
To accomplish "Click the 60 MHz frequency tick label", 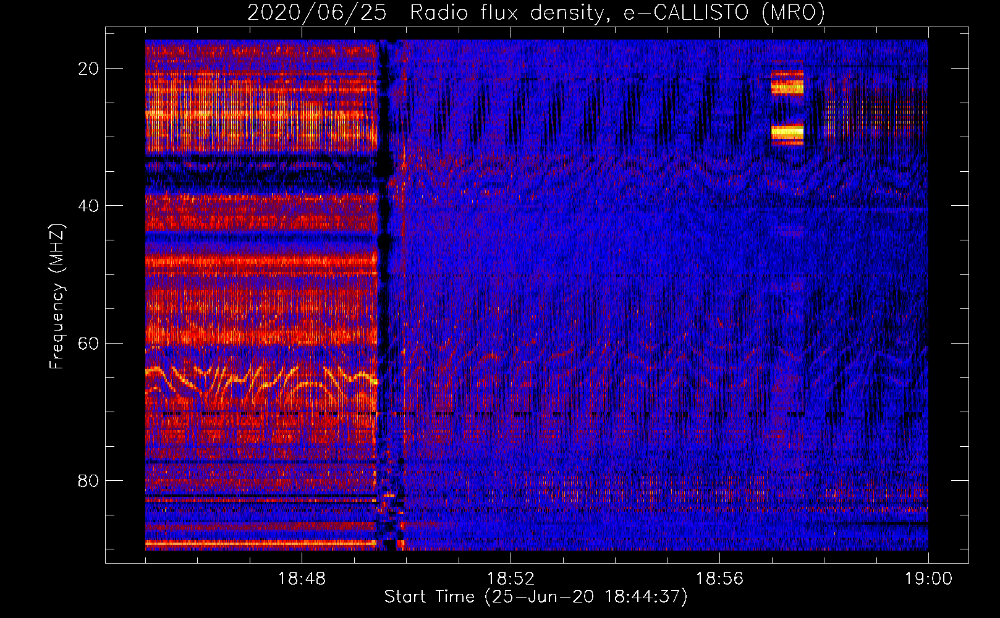I will point(88,343).
